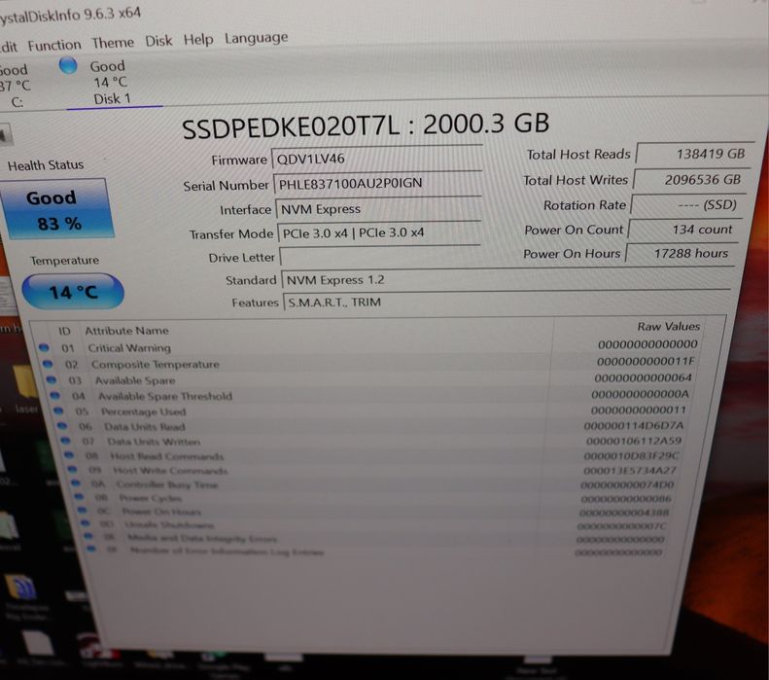Image resolution: width=769 pixels, height=680 pixels.
Task: Select the Host Write Commands row
Action: point(373,471)
